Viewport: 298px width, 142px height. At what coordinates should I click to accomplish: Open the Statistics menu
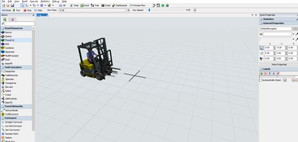45,1
